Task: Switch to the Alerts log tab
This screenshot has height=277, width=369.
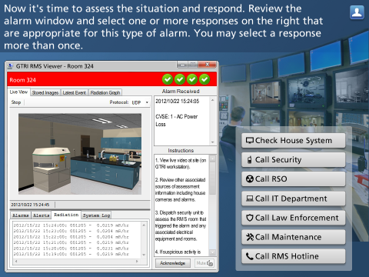Action: [x=41, y=215]
